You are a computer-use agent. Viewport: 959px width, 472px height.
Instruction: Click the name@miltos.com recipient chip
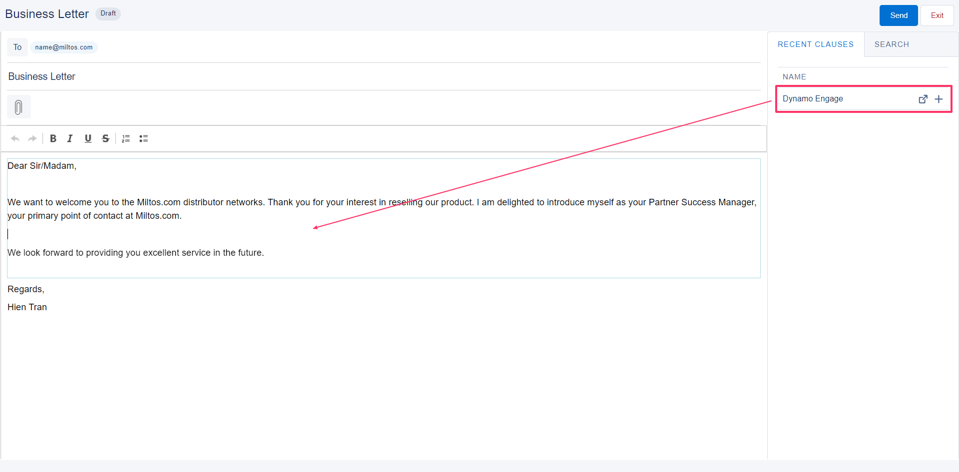click(64, 47)
